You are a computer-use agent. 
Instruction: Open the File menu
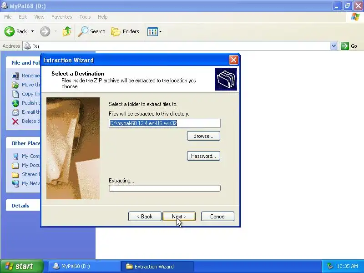[x=8, y=17]
